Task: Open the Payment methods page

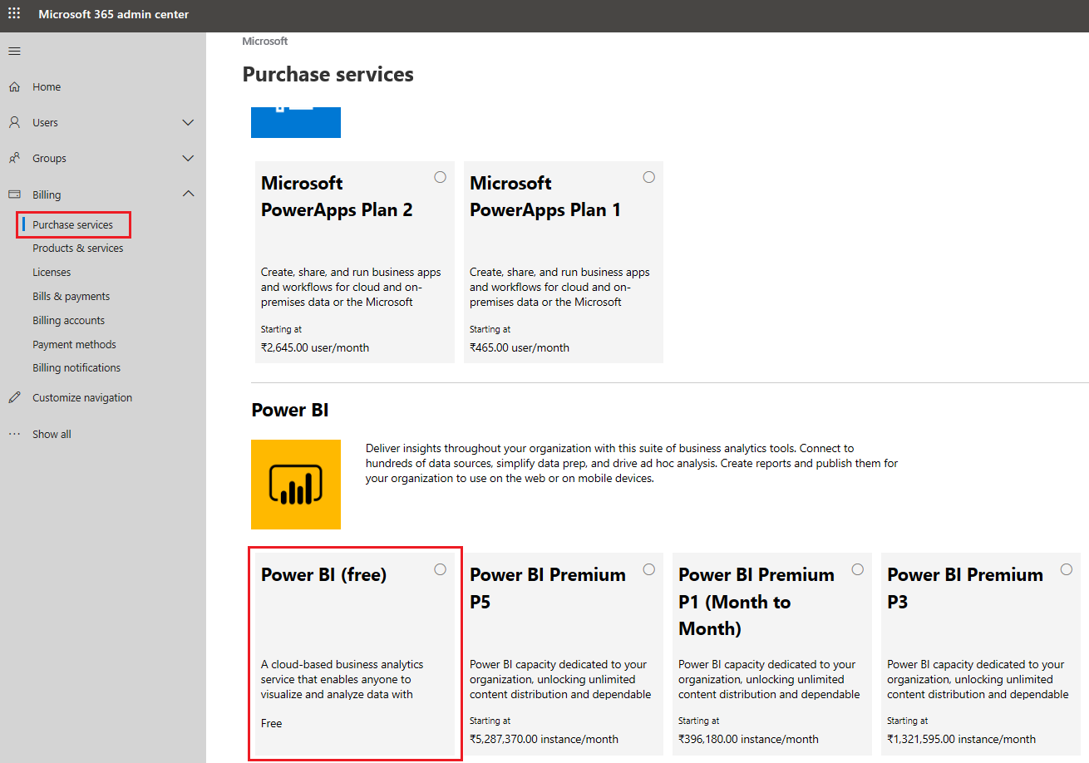Action: [74, 344]
